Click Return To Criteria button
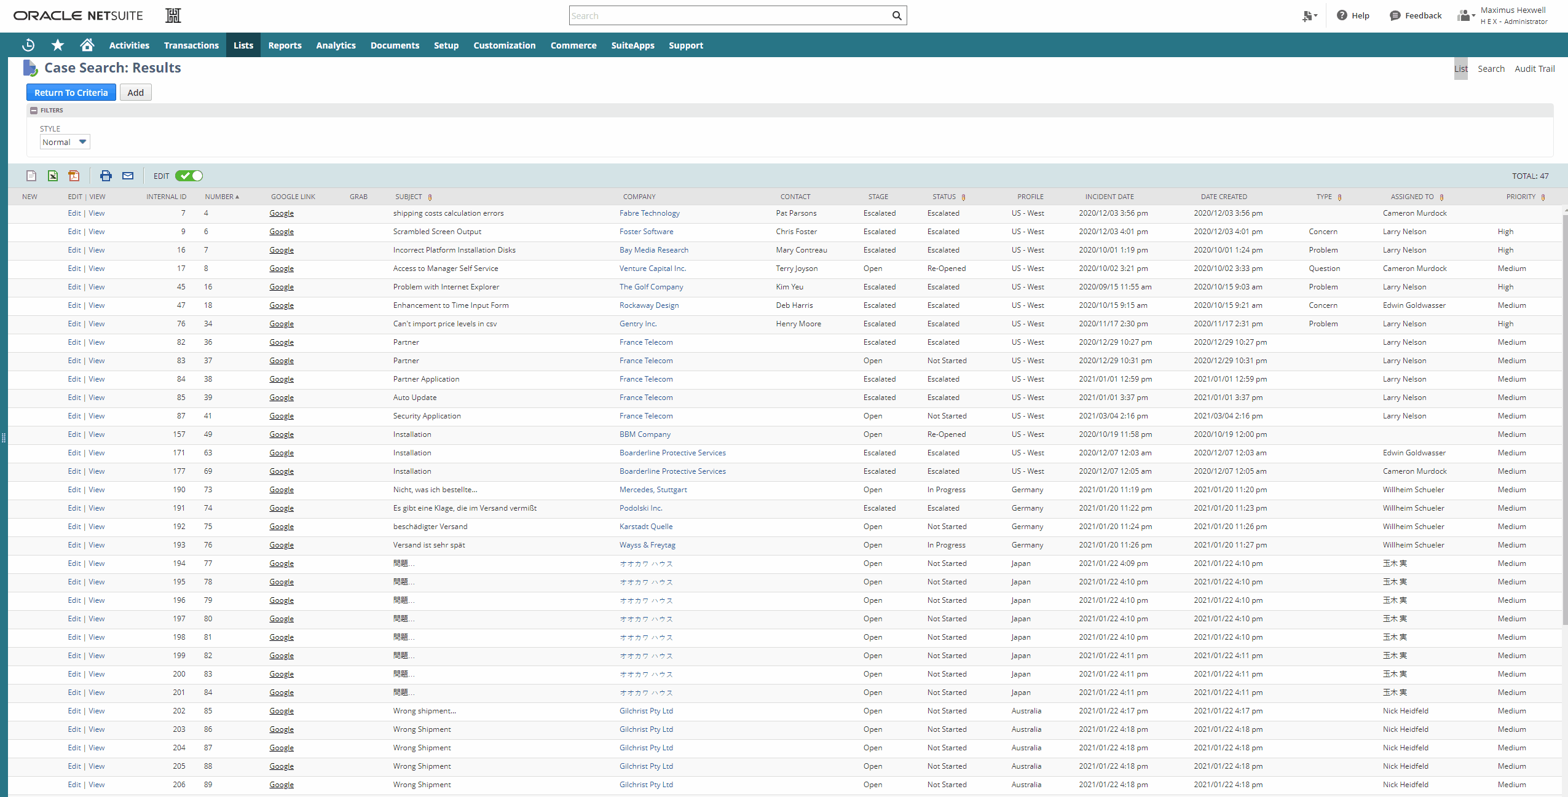Viewport: 1568px width, 797px height. (x=71, y=92)
